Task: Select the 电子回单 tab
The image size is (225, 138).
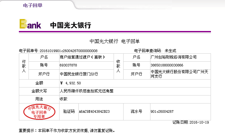Action: (x=33, y=5)
